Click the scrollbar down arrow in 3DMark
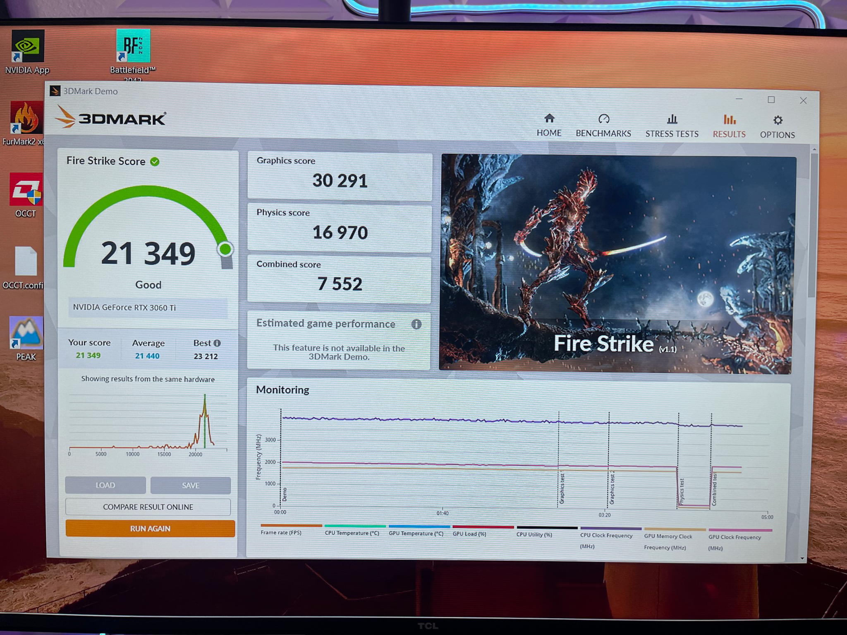Screen dimensions: 847x635 (x=802, y=559)
